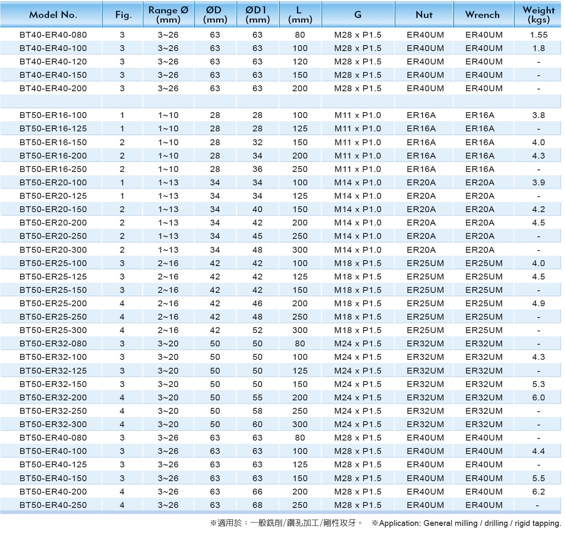Select model BT50-ER32-080

pos(53,343)
